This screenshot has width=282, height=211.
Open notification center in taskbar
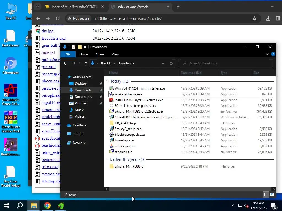coord(273,206)
